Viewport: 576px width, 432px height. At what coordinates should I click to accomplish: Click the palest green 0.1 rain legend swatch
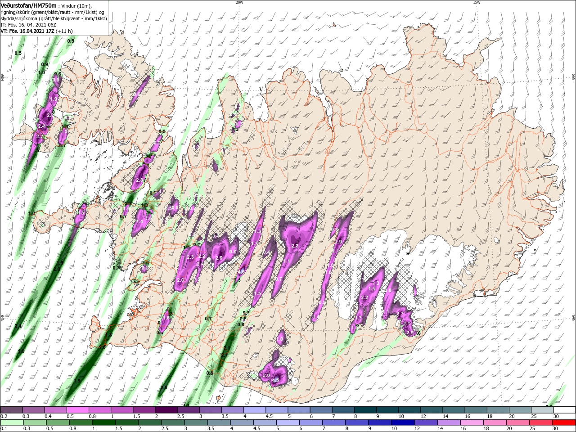(x=12, y=423)
